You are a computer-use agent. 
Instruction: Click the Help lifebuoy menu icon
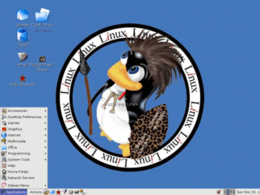tap(4, 165)
